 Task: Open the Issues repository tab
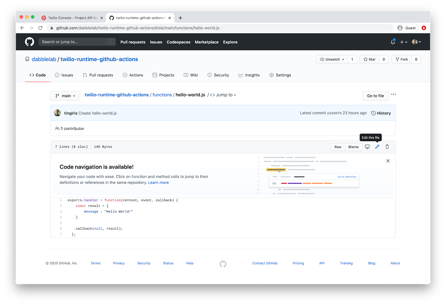click(x=64, y=75)
